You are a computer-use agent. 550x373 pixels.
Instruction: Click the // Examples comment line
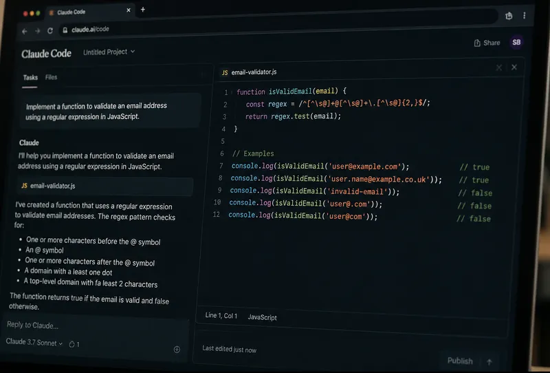(253, 153)
